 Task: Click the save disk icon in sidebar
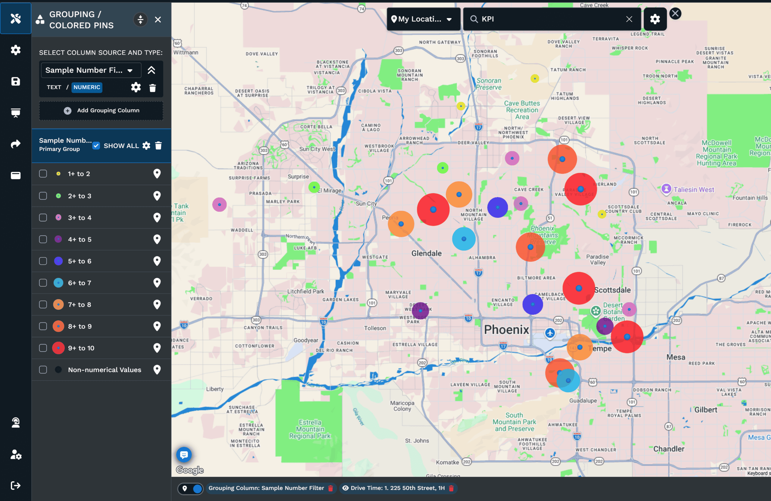(16, 81)
